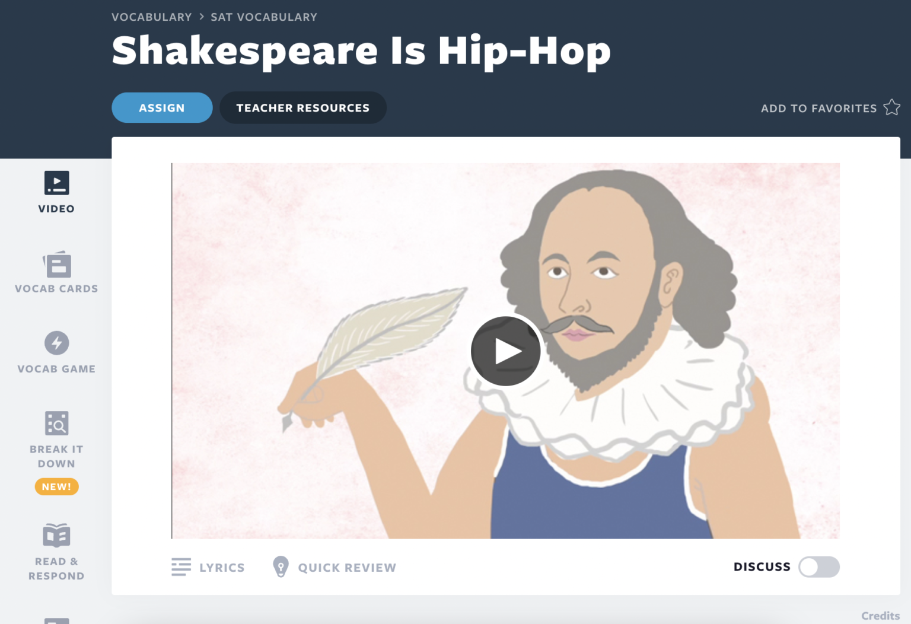The image size is (911, 624).
Task: Select the Read & Respond book icon
Action: [x=56, y=536]
